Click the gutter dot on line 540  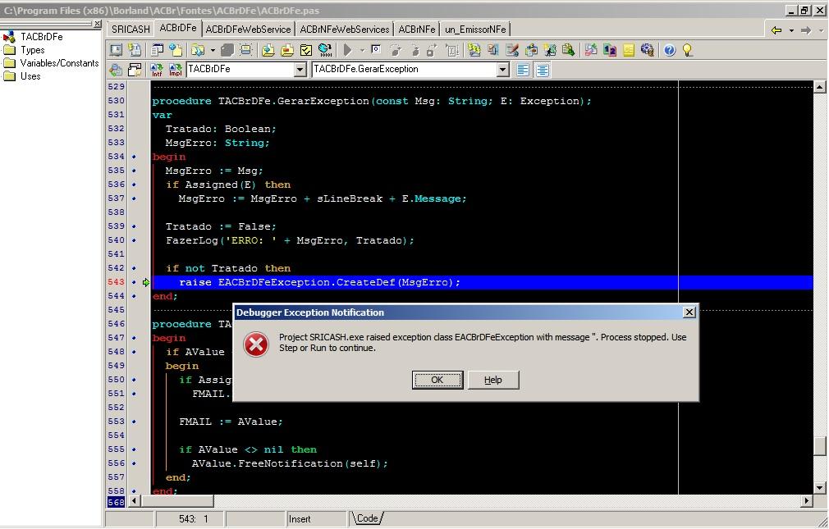[x=134, y=240]
